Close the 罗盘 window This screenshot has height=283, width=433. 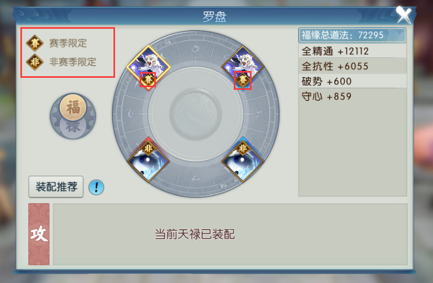click(404, 15)
